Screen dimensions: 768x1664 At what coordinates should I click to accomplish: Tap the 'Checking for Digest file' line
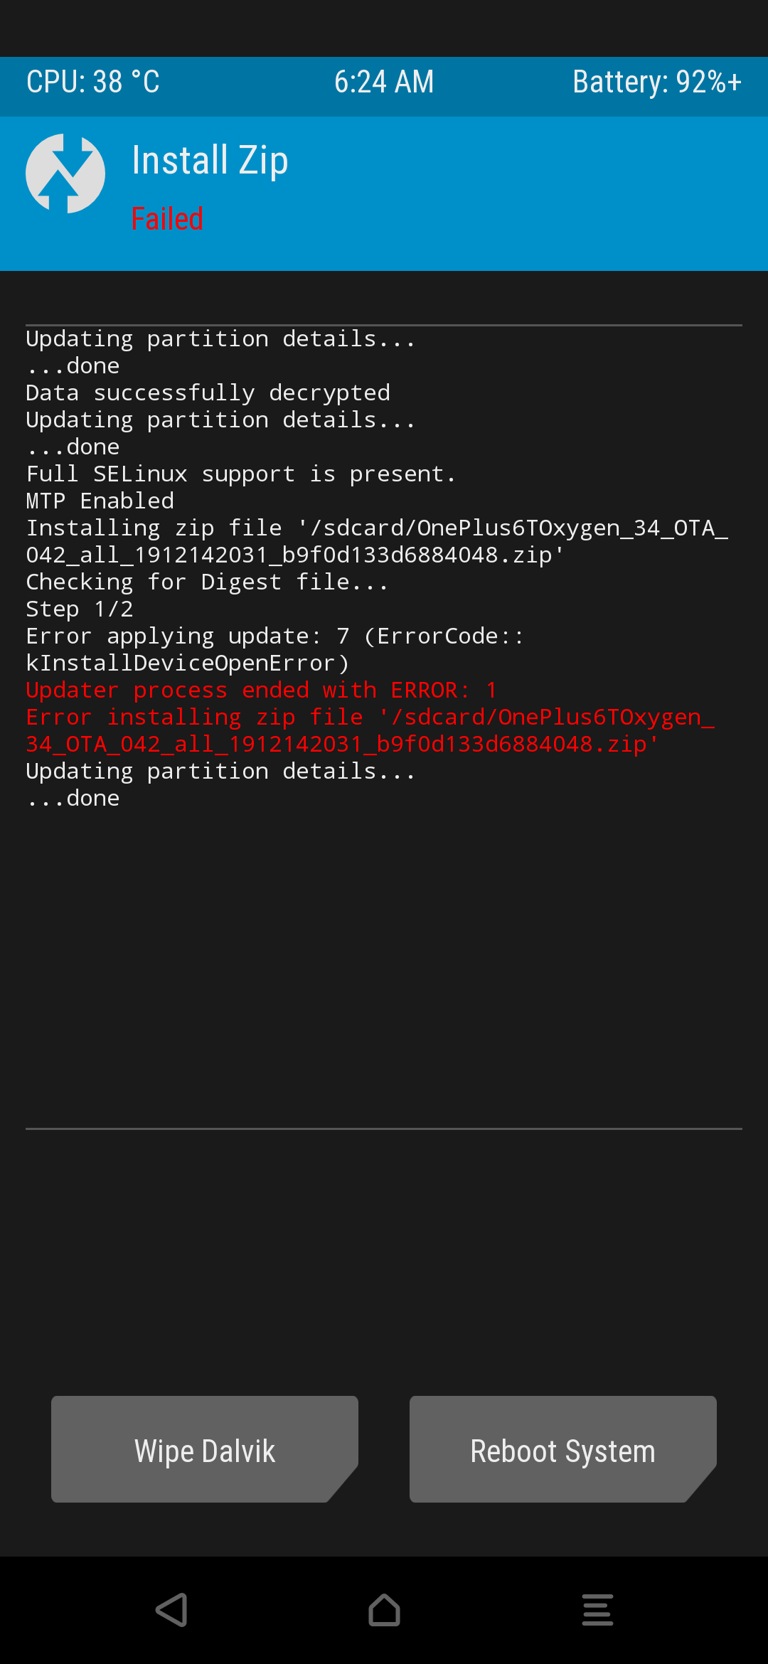[207, 582]
